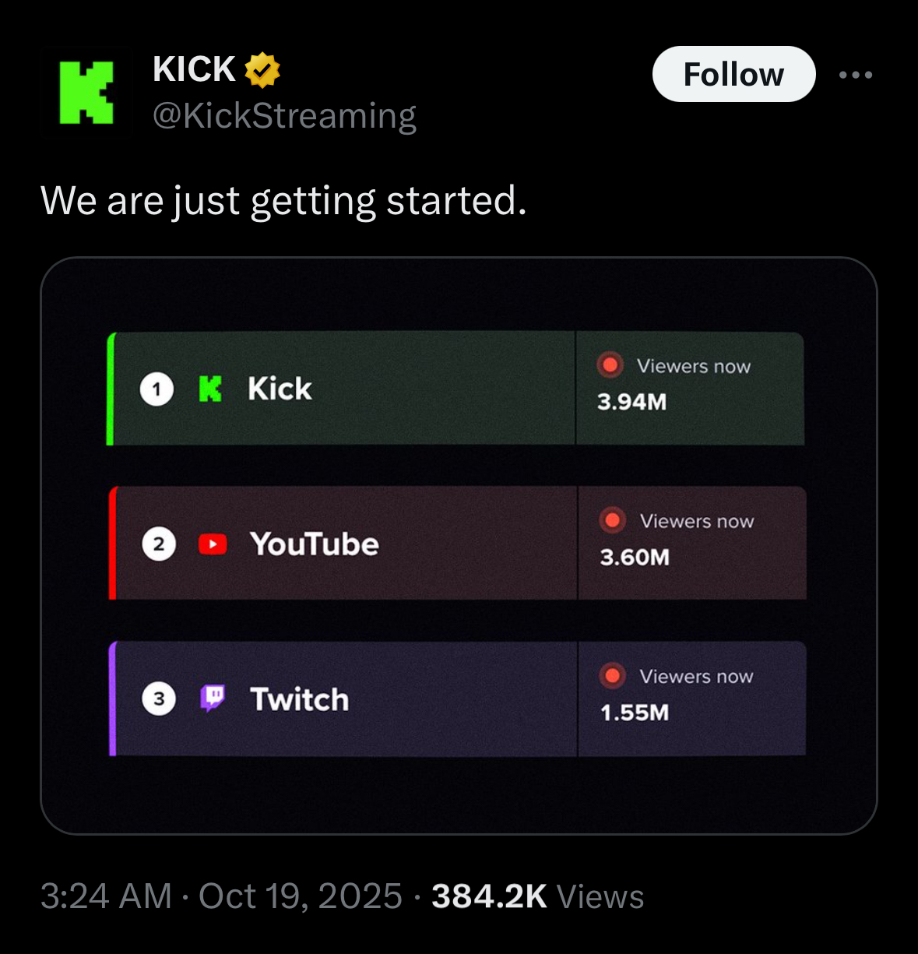Click the 384.2K Views count

pos(537,896)
